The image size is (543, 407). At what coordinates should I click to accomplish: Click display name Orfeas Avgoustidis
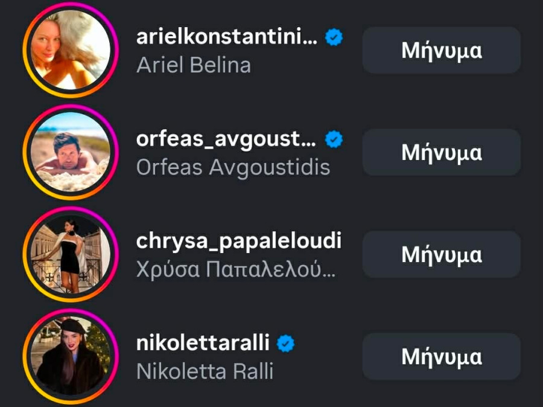click(x=233, y=167)
